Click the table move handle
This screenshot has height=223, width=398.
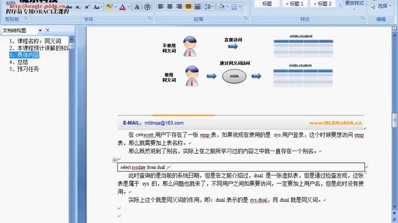coord(114,160)
